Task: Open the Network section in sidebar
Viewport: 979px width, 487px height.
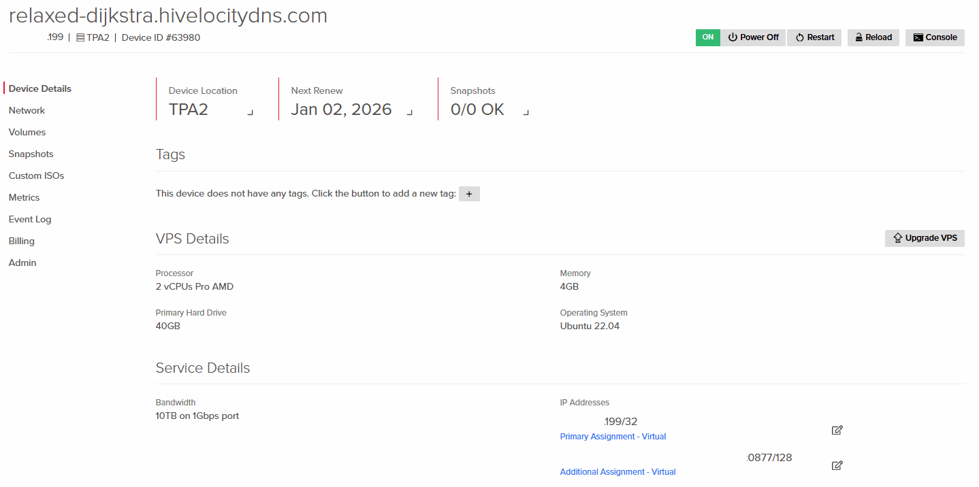Action: click(x=27, y=110)
